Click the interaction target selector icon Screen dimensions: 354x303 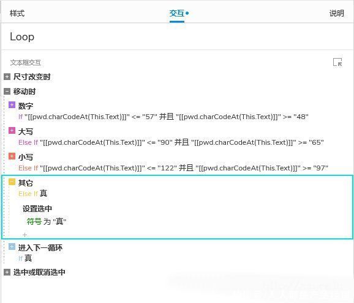(x=337, y=62)
